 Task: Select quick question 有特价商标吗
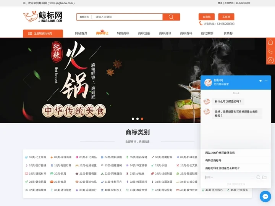pyautogui.click(x=213, y=161)
